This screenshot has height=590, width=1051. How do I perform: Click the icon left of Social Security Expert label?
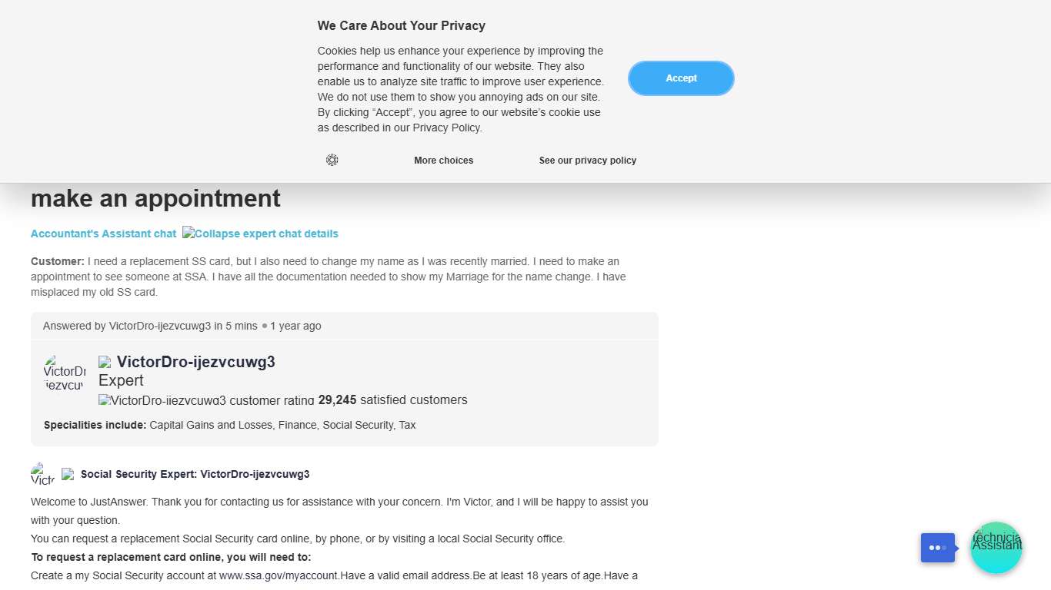click(68, 474)
